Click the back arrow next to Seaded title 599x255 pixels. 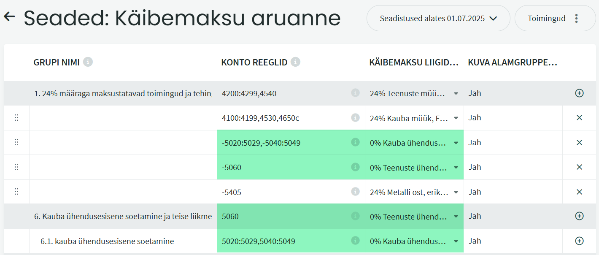point(9,17)
